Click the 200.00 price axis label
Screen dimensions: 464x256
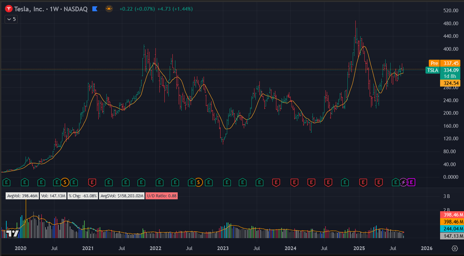[450, 113]
